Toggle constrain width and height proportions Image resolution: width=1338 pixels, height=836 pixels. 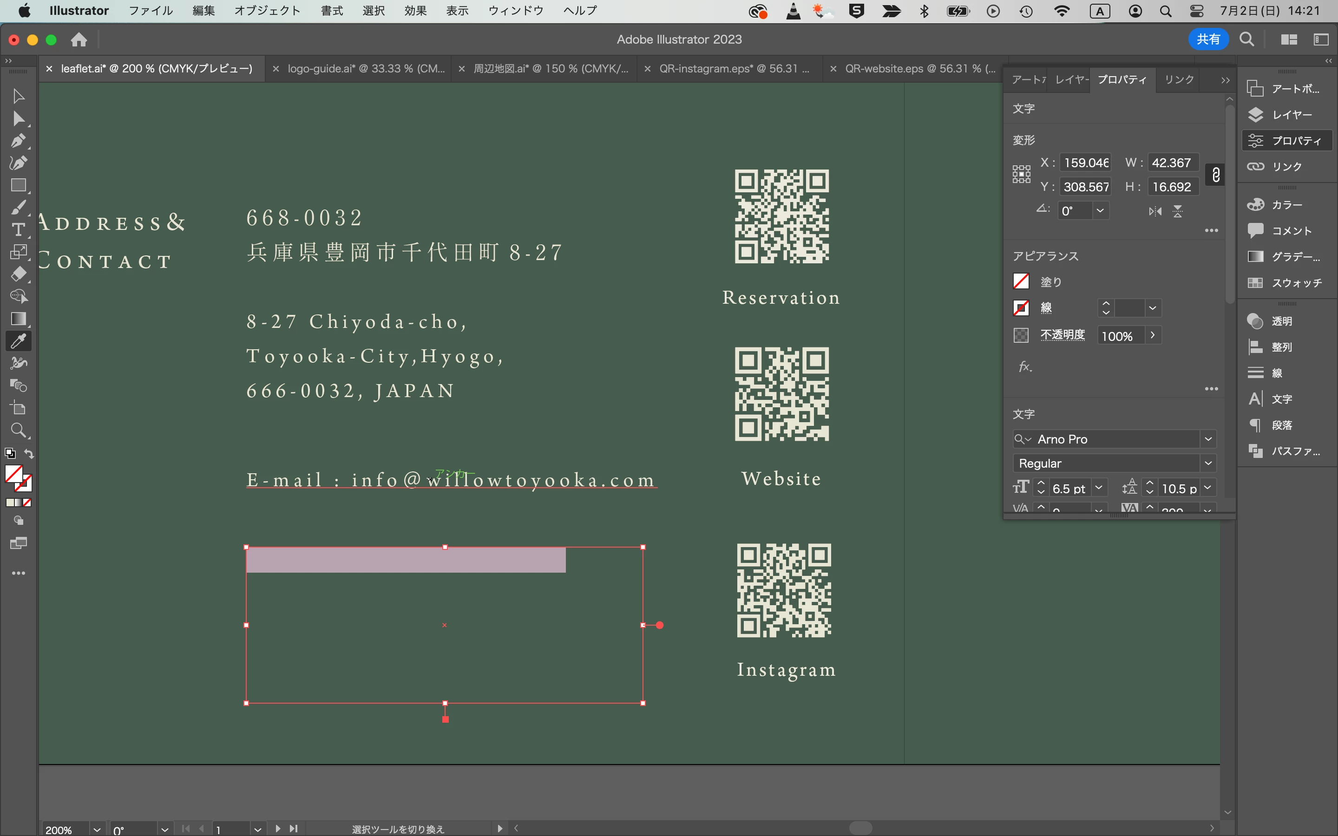point(1215,175)
